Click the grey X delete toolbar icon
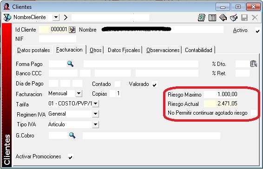Viewport: 263px width, 169px height. [x=255, y=18]
